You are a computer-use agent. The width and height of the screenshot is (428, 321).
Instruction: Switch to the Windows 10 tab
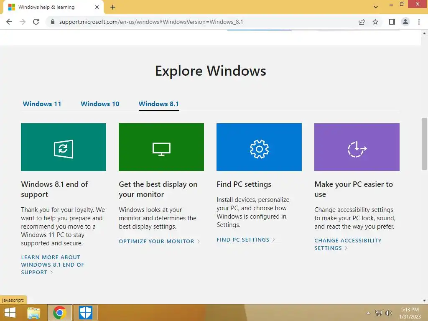(x=100, y=104)
